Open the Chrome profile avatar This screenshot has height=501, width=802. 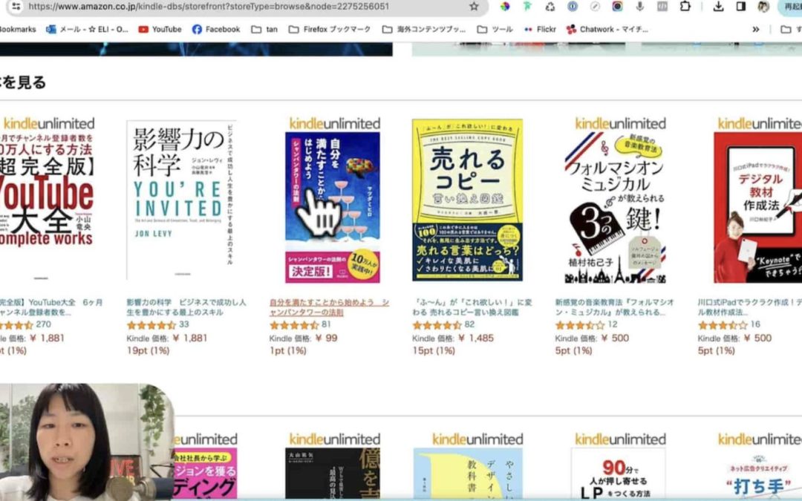[x=763, y=8]
